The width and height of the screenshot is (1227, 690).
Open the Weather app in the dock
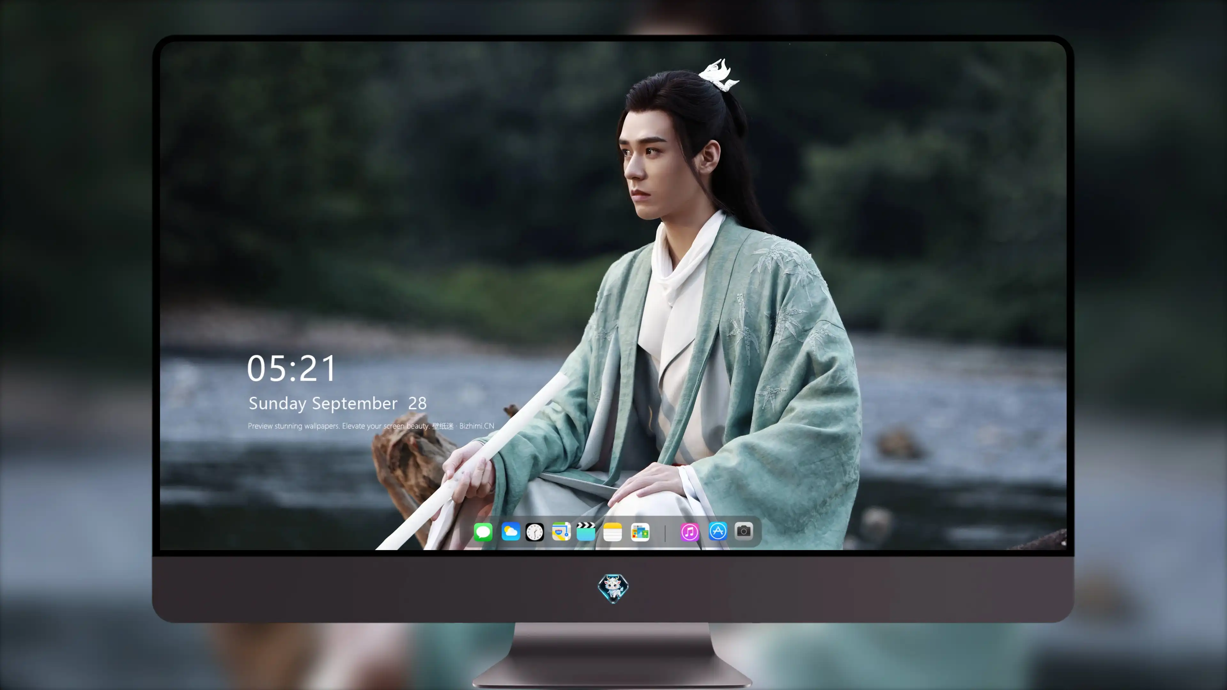point(511,532)
